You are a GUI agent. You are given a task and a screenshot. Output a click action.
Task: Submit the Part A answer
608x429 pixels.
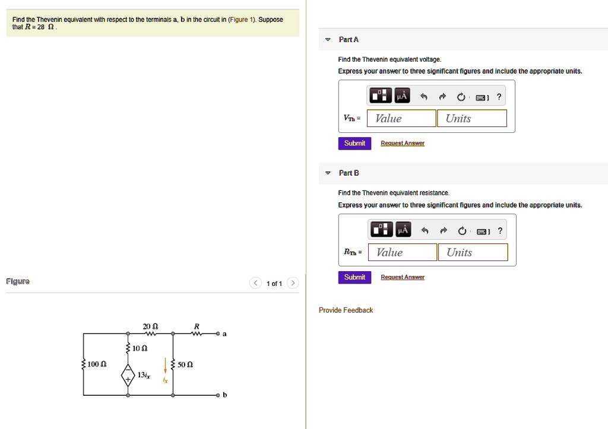(354, 143)
